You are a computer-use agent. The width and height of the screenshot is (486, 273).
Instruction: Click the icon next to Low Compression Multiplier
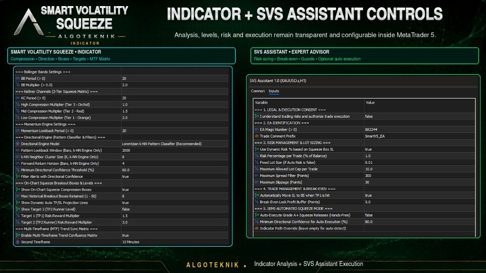pyautogui.click(x=18, y=118)
